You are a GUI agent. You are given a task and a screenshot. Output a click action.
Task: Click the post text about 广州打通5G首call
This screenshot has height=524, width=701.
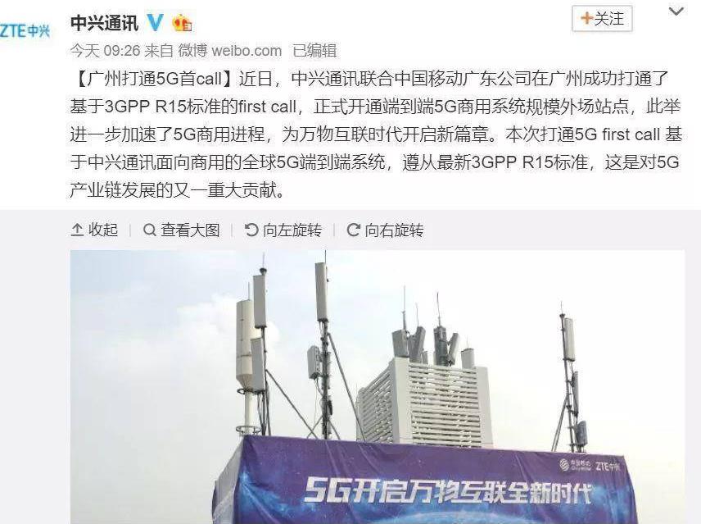(376, 134)
